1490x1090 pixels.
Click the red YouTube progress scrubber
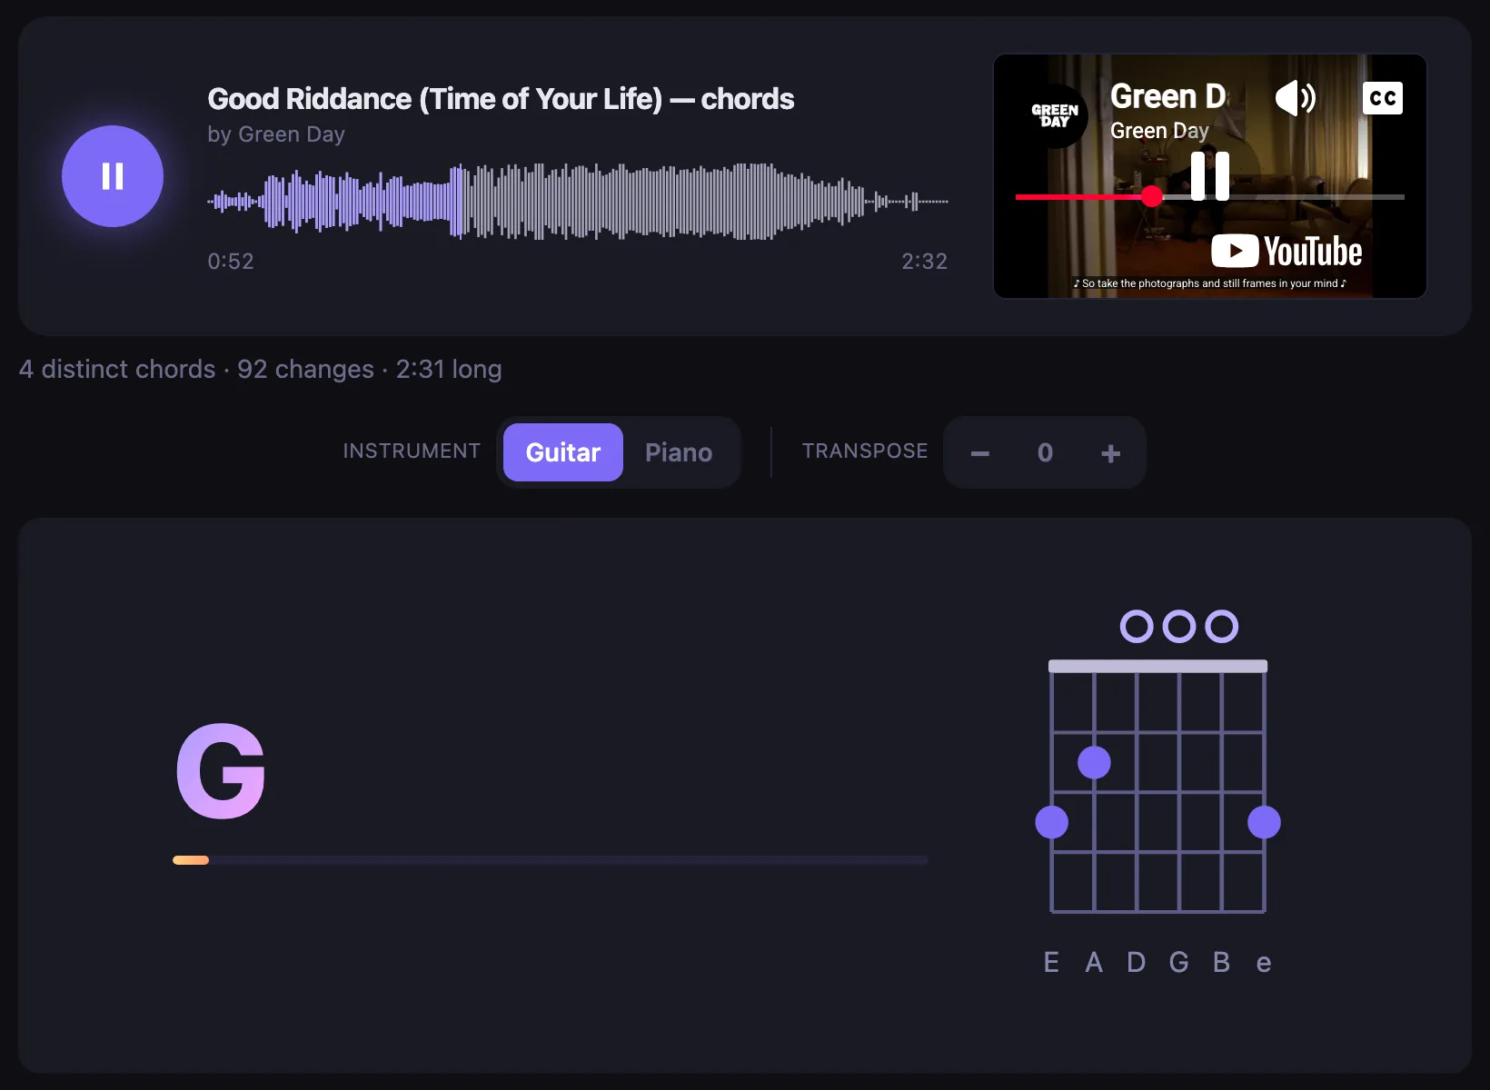tap(1152, 196)
